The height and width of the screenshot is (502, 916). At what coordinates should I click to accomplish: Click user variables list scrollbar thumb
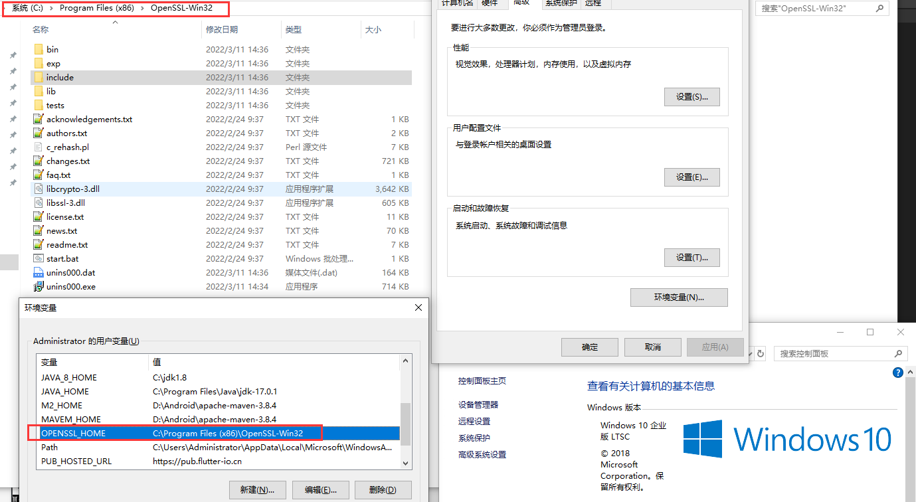(405, 424)
